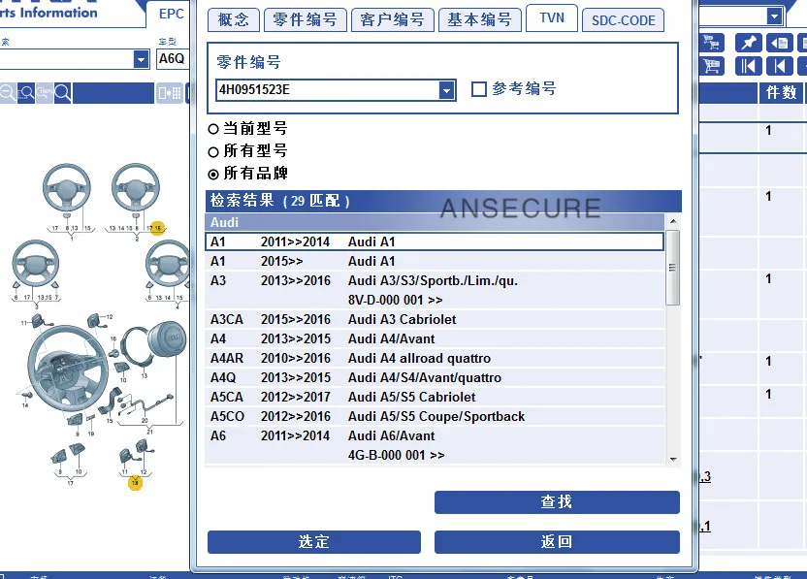Click the 8V-D-000 001 >> text line

pos(396,300)
